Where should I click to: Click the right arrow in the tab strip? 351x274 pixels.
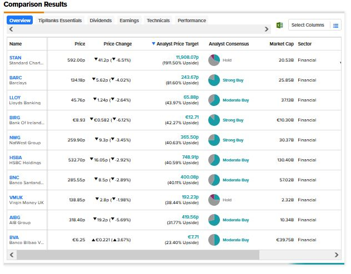pyautogui.click(x=267, y=29)
